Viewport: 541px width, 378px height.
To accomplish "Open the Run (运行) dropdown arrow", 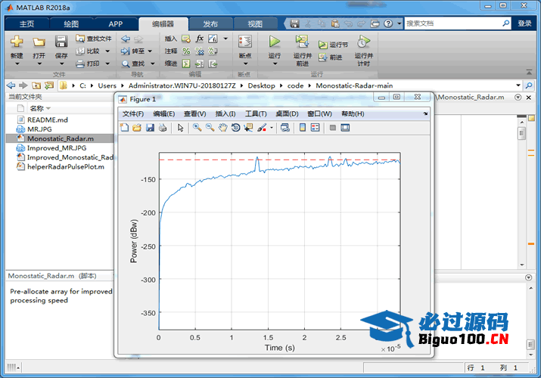I will (x=275, y=64).
